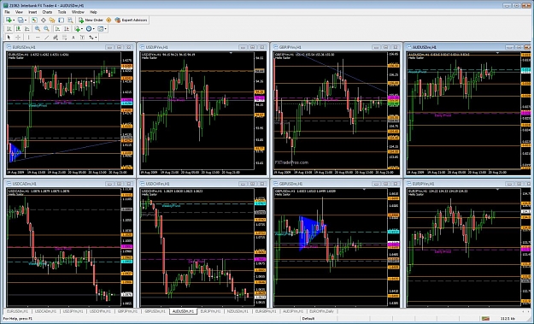Switch to the EURGBPm,H1 bottom tab
The image size is (534, 324).
[266, 311]
